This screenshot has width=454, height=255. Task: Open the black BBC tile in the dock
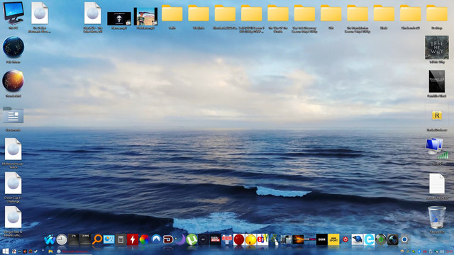point(321,239)
